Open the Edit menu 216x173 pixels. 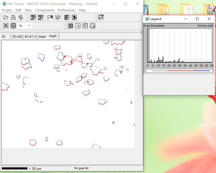point(18,10)
